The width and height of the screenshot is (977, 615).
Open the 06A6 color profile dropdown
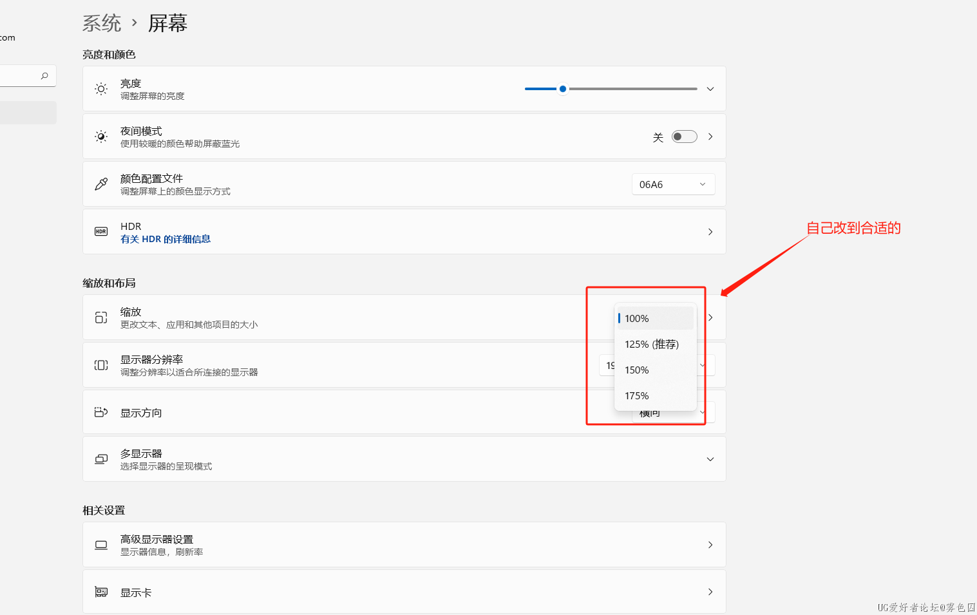673,184
